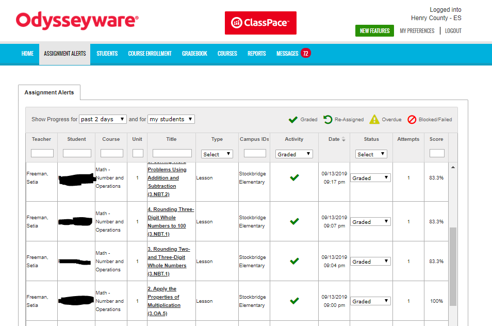Viewport: 492px width, 326px height.
Task: Click the Student filter input field
Action: (x=77, y=153)
